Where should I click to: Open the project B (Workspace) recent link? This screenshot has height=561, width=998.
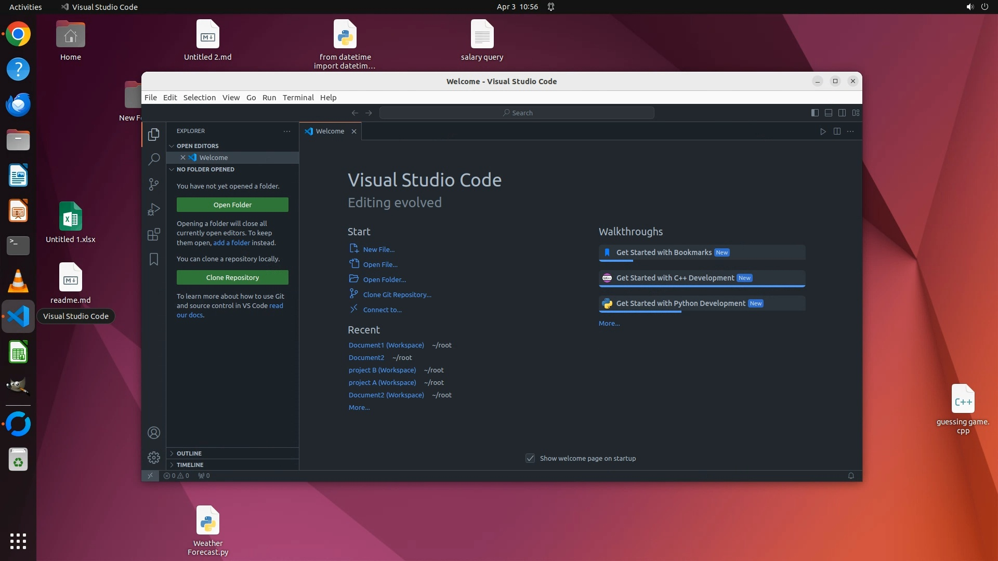382,370
